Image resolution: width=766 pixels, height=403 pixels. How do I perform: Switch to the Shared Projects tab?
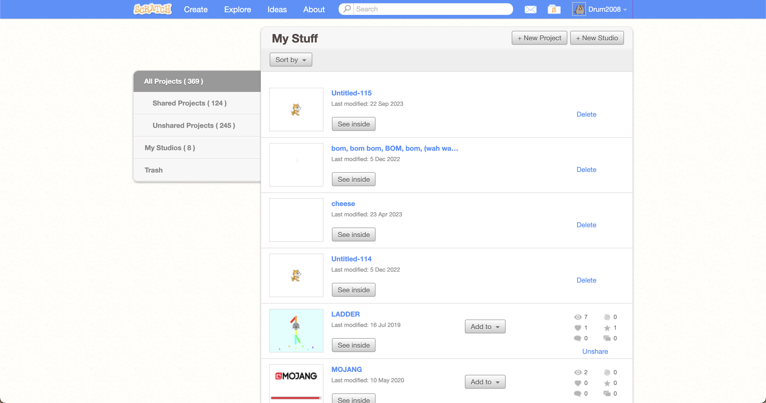coord(189,103)
